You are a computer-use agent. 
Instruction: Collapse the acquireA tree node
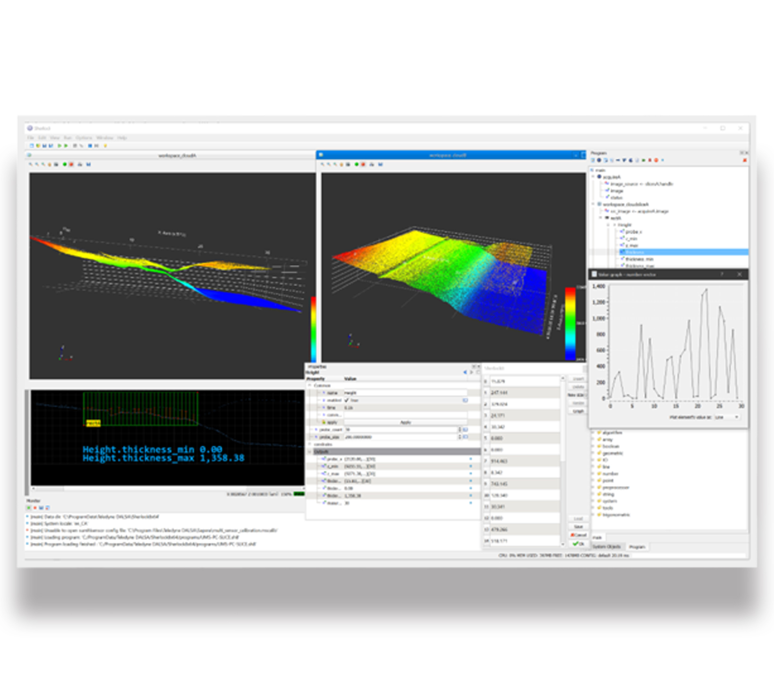point(594,177)
